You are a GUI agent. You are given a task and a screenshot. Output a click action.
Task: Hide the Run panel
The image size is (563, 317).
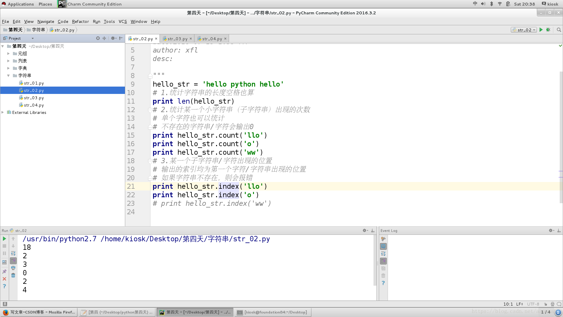373,230
